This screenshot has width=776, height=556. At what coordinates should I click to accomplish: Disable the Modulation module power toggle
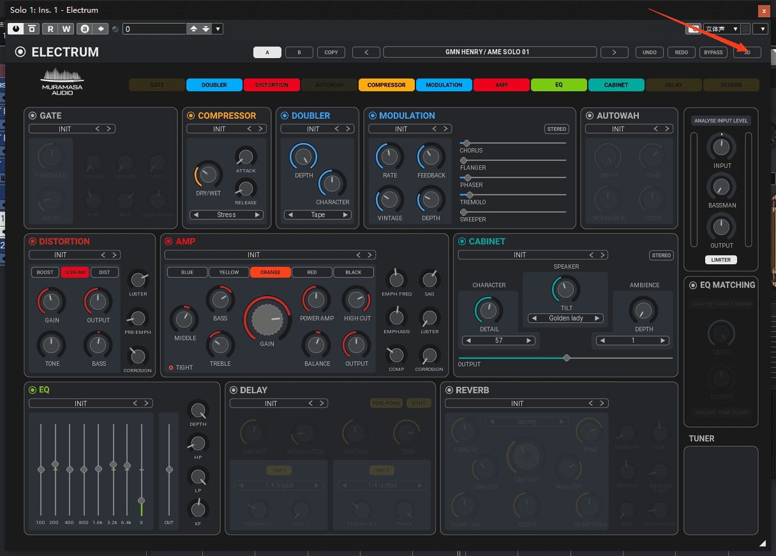(372, 116)
